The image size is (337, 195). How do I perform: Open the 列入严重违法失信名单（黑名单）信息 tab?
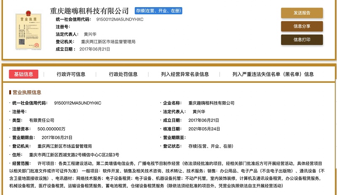pyautogui.click(x=273, y=74)
